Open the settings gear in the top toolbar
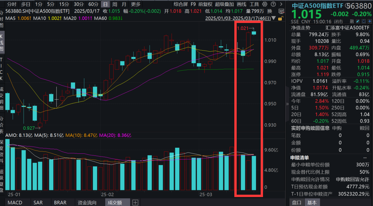373x206 pixels. point(264,4)
